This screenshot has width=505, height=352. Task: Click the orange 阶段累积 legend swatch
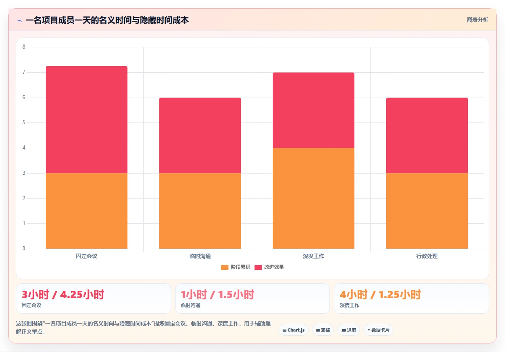225,267
